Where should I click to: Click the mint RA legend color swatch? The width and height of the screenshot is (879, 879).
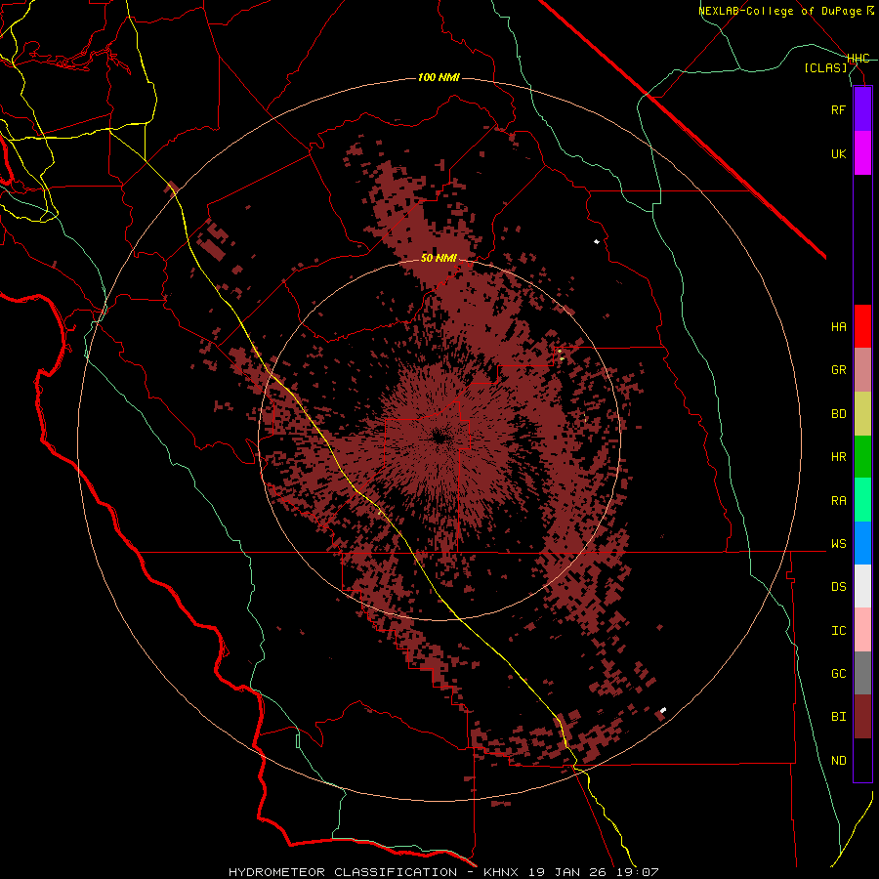(862, 500)
